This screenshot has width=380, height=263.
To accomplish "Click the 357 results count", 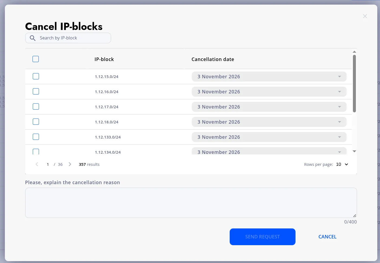I will point(89,164).
